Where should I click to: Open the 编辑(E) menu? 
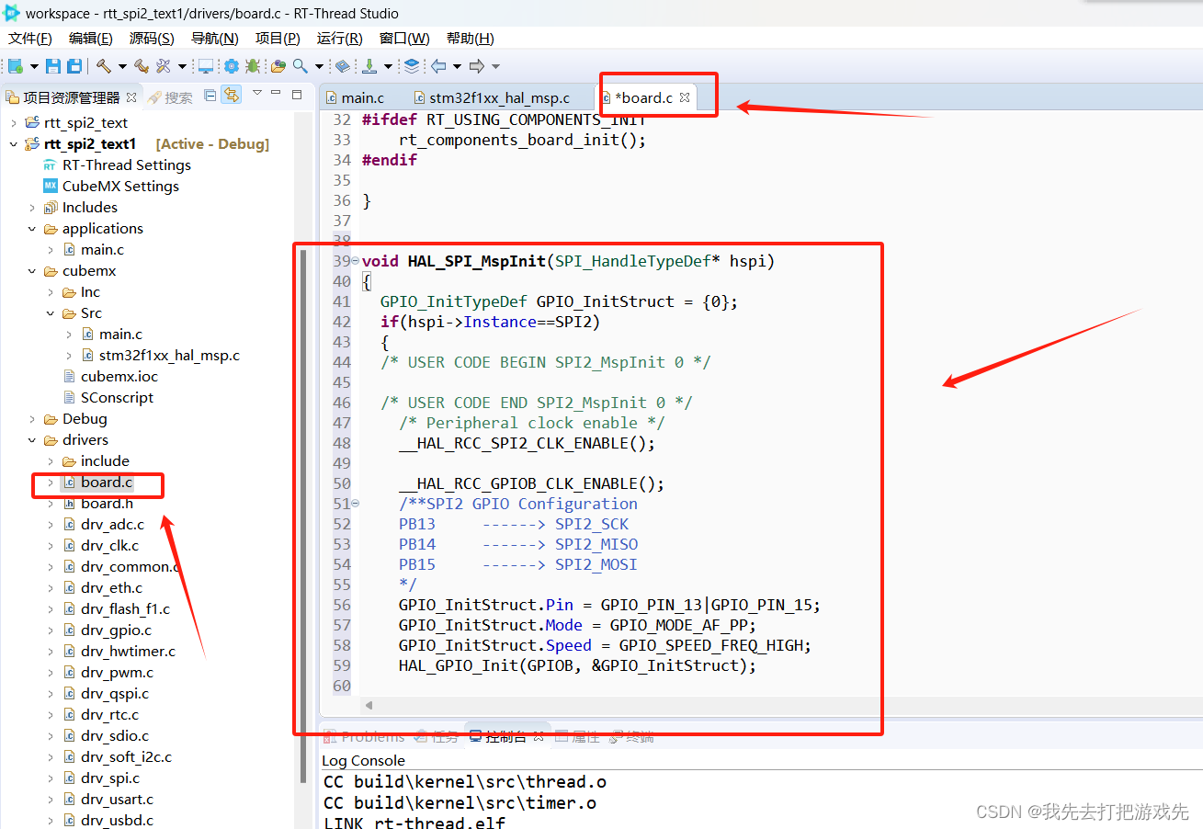coord(90,38)
